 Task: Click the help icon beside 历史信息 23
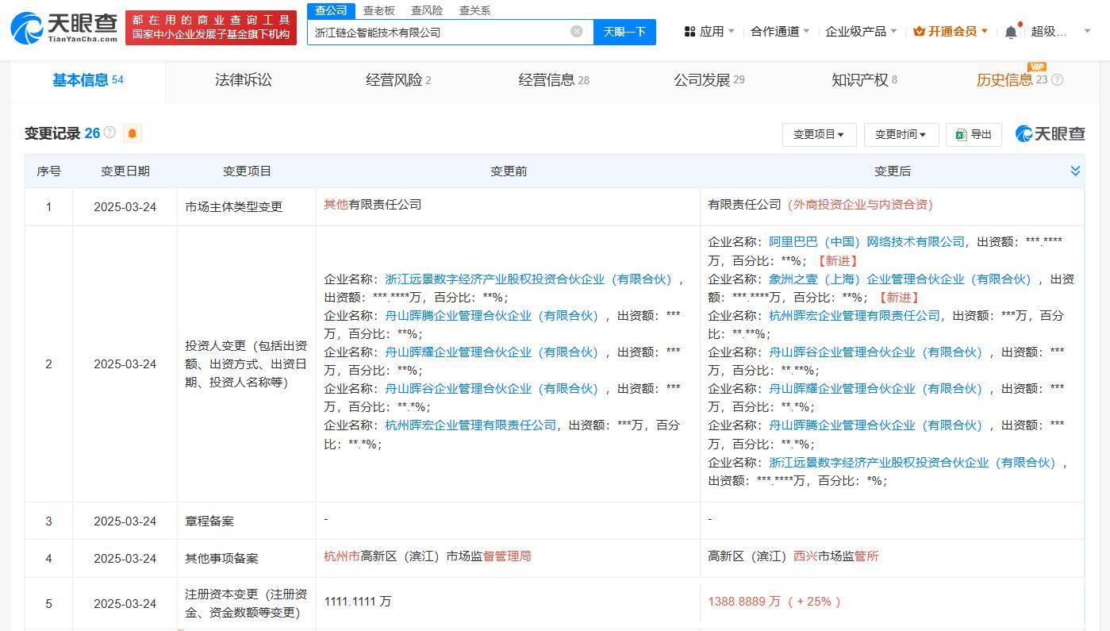(1057, 79)
